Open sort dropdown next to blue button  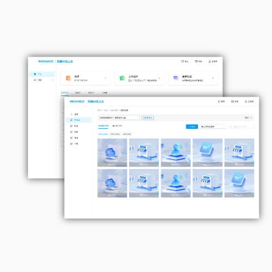pyautogui.click(x=213, y=126)
